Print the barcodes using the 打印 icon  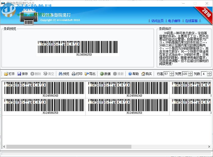[x=77, y=74]
